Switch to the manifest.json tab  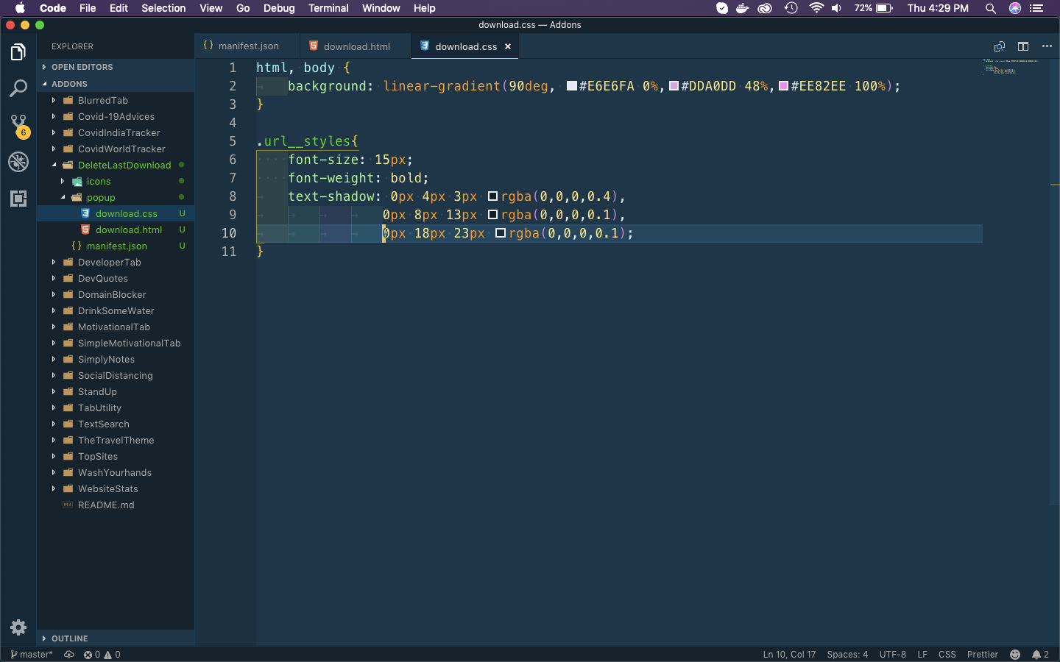click(x=247, y=46)
